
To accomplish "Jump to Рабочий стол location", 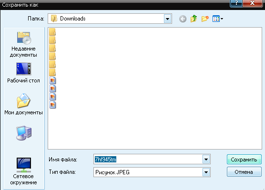I will [23, 73].
